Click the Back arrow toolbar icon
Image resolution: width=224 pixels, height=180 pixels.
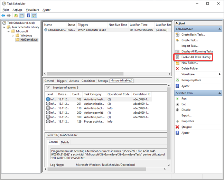[x=3, y=16]
